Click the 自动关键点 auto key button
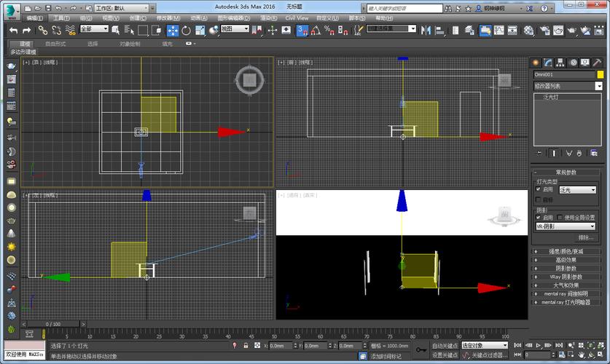Screen dimensions: 610x364 [445, 346]
